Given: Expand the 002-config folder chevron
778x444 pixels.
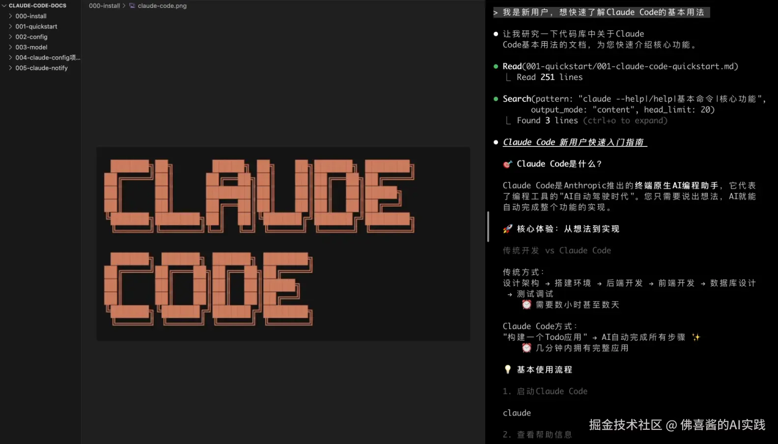Looking at the screenshot, I should coord(10,37).
